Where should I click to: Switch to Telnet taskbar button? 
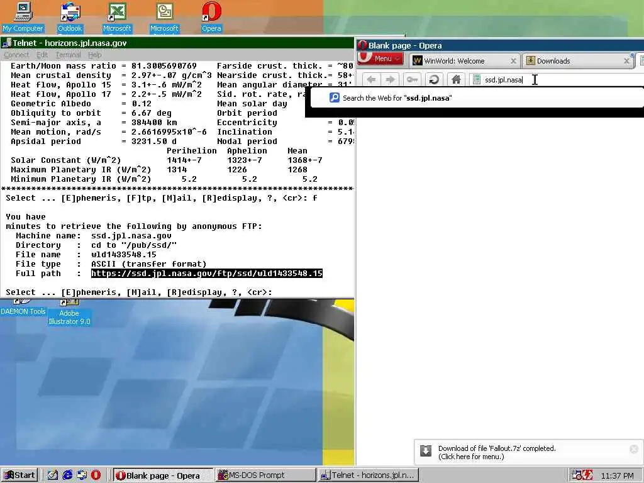pyautogui.click(x=369, y=475)
